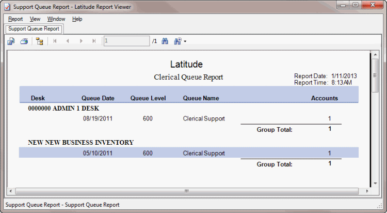
Task: Click the vertical scrollbar down arrow
Action: 375,182
